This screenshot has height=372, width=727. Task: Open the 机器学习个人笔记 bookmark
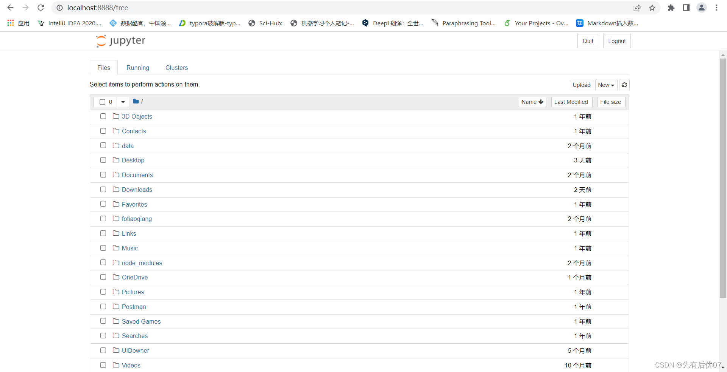pos(322,23)
